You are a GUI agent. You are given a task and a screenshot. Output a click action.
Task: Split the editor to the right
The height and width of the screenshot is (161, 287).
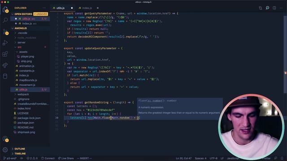click(x=274, y=8)
